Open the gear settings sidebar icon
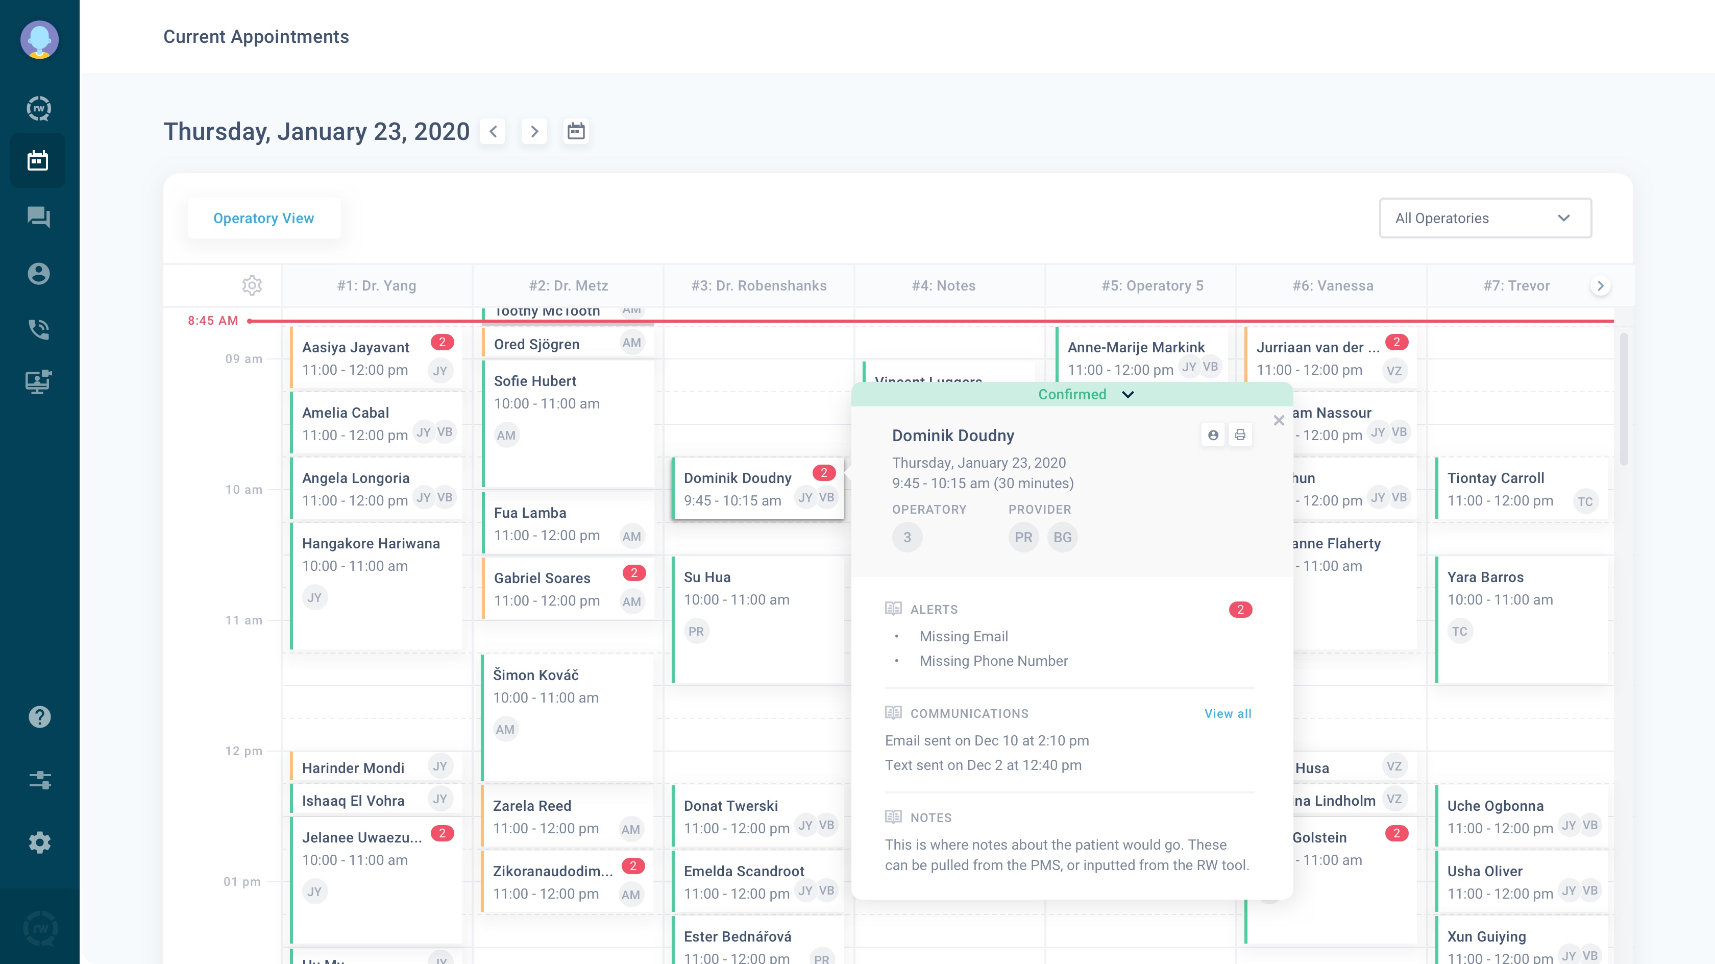The height and width of the screenshot is (964, 1715). (x=39, y=842)
